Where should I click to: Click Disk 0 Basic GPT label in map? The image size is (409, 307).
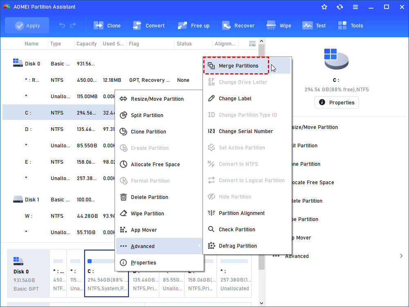pyautogui.click(x=28, y=273)
